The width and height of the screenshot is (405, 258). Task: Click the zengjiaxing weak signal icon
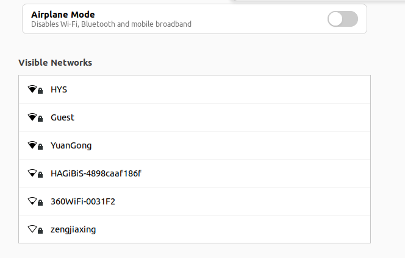[x=32, y=229]
